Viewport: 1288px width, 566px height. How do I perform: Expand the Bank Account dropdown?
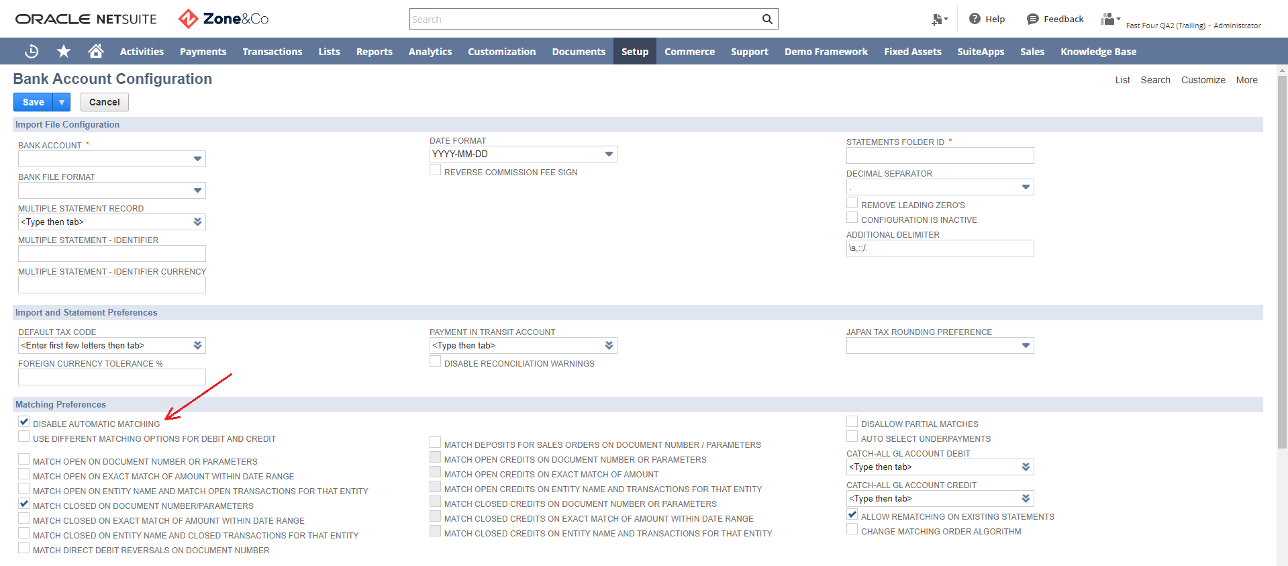197,159
